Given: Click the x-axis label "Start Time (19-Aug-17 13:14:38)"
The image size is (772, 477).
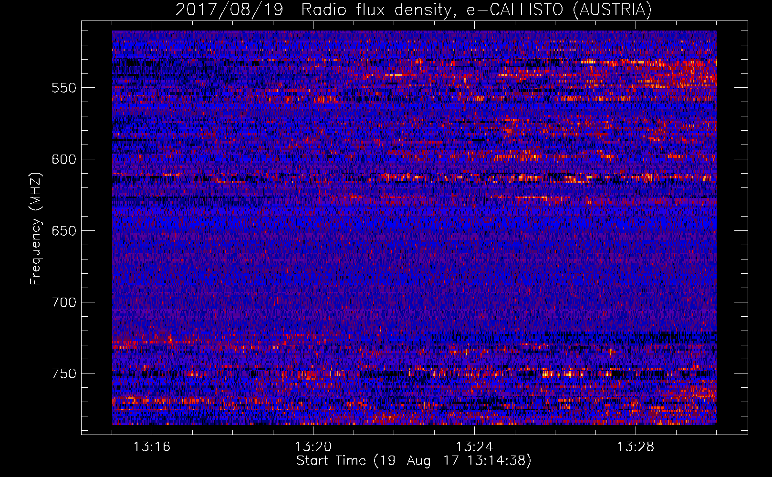Looking at the screenshot, I should (x=414, y=461).
